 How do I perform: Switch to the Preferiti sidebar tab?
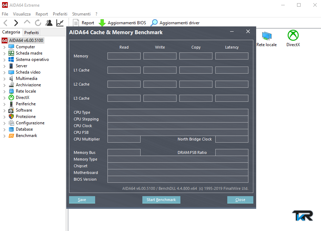[x=31, y=32]
